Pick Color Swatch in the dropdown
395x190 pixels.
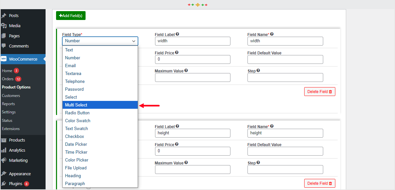pos(78,121)
